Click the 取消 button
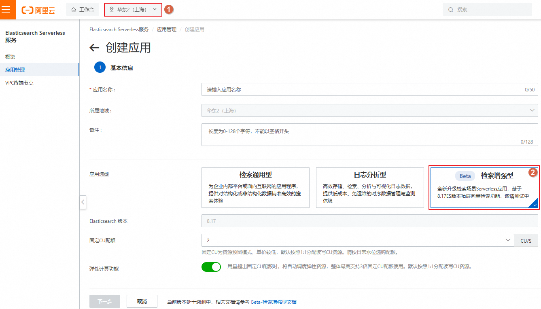This screenshot has height=309, width=541. point(142,301)
